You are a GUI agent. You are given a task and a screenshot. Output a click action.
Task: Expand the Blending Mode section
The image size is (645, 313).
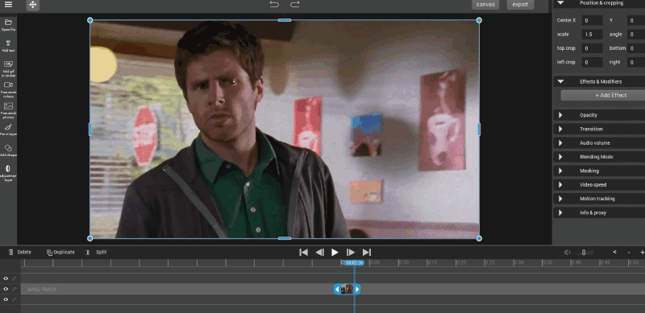pos(560,157)
